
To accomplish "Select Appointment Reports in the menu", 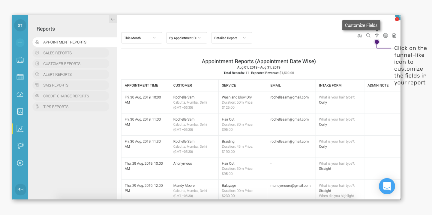I will click(x=75, y=42).
